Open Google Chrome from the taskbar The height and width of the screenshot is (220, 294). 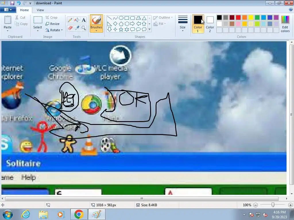(x=79, y=214)
